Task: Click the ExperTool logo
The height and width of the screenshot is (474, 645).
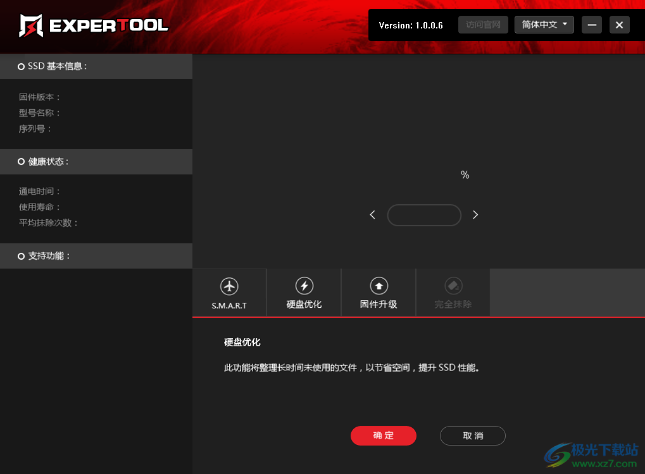Action: click(x=94, y=25)
